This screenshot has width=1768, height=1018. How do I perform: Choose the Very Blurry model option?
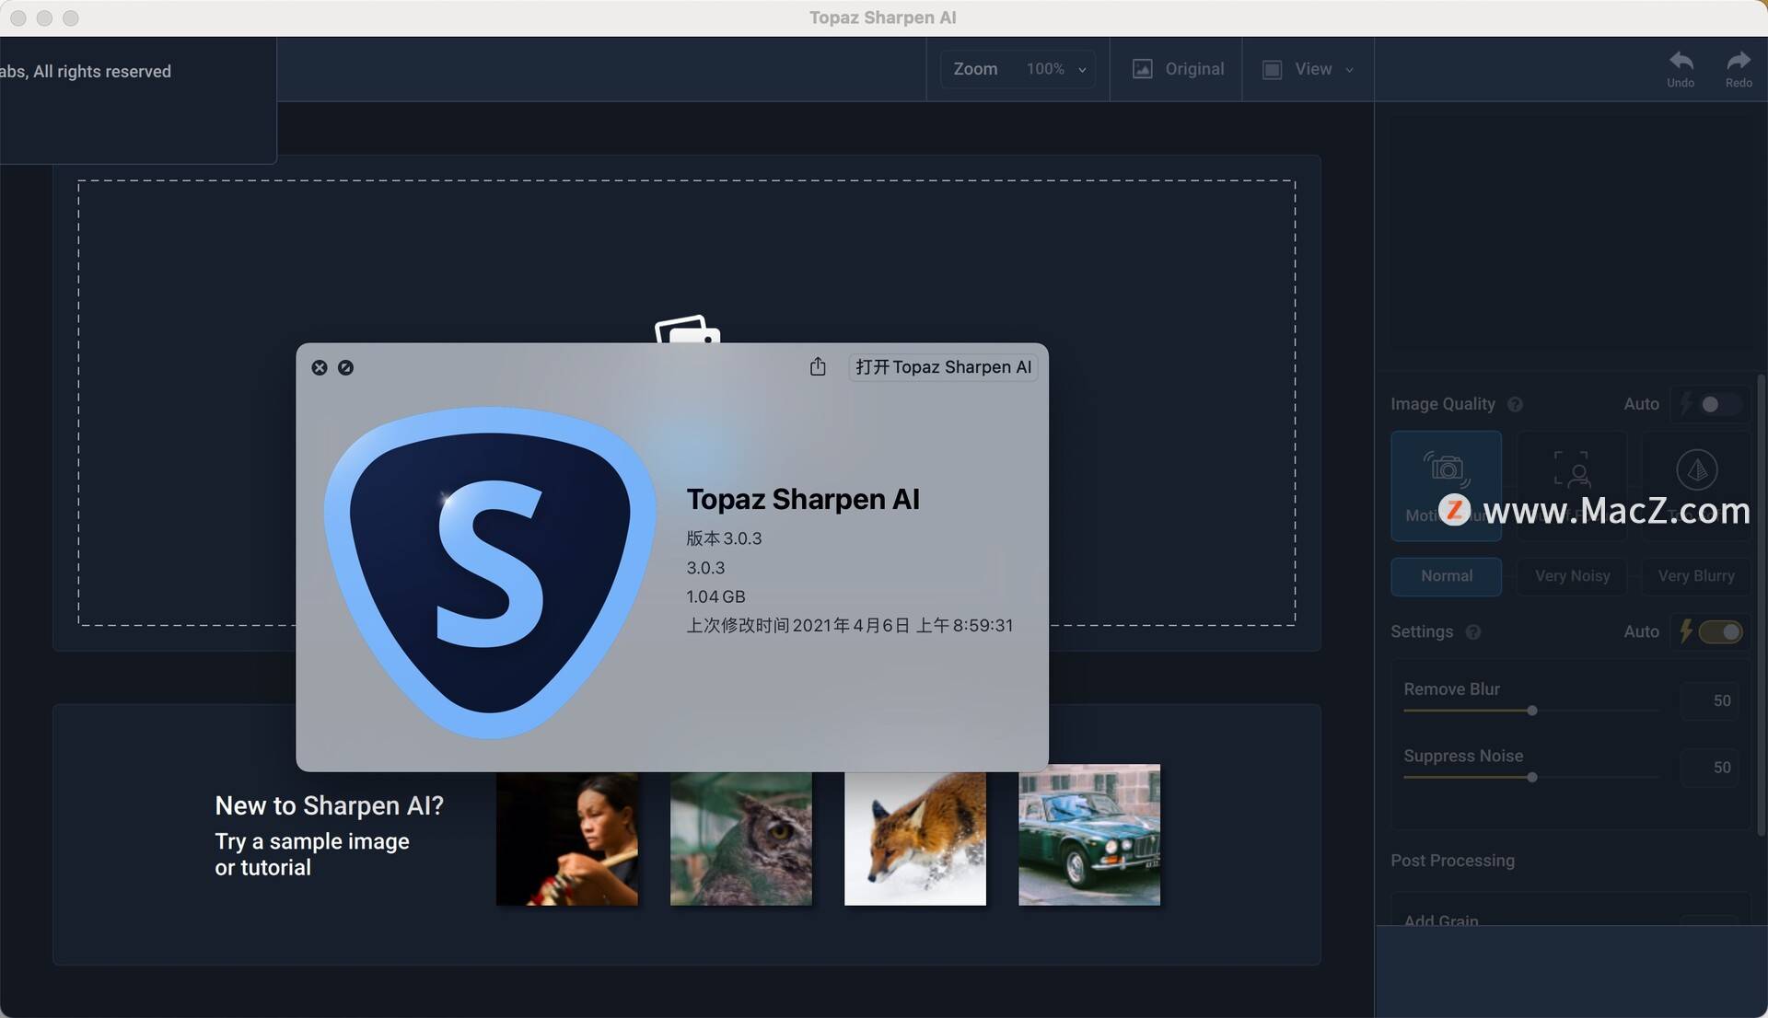[1696, 576]
